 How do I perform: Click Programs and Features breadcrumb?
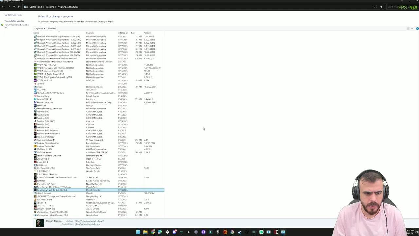point(67,7)
